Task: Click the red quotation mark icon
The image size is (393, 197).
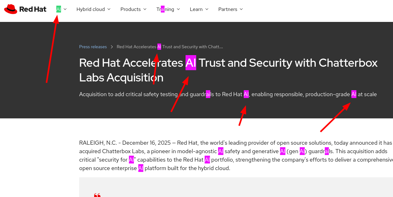Action: point(97,195)
